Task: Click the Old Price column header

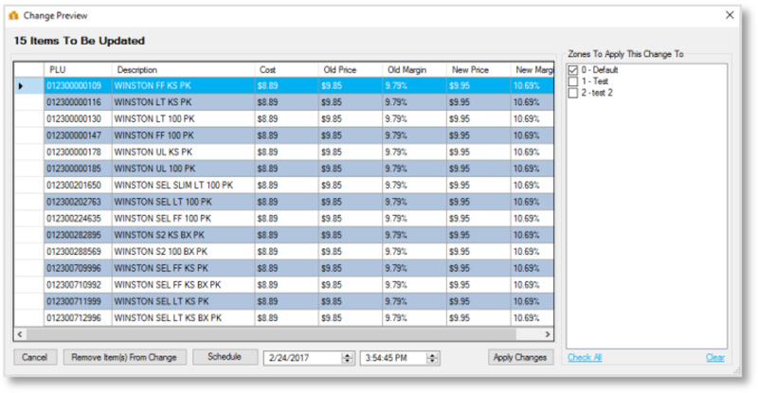Action: click(x=350, y=70)
